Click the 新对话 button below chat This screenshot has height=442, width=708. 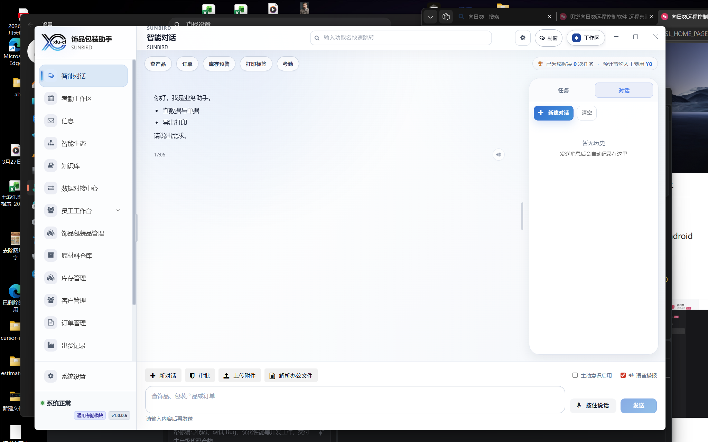(x=163, y=375)
